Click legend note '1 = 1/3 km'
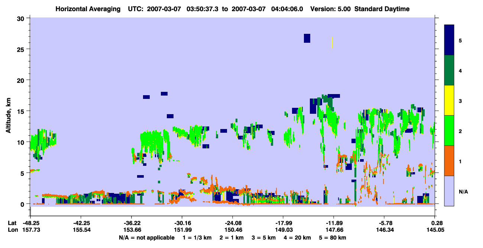Image resolution: width=483 pixels, height=248 pixels. pyautogui.click(x=197, y=238)
